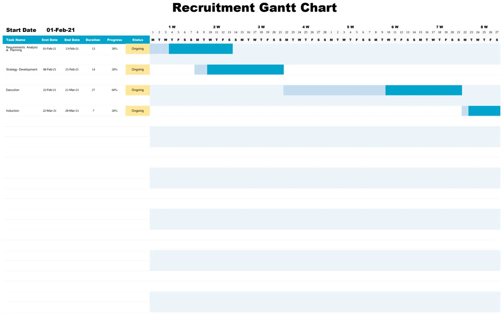Click the Task Name column header
This screenshot has width=503, height=315.
[16, 40]
